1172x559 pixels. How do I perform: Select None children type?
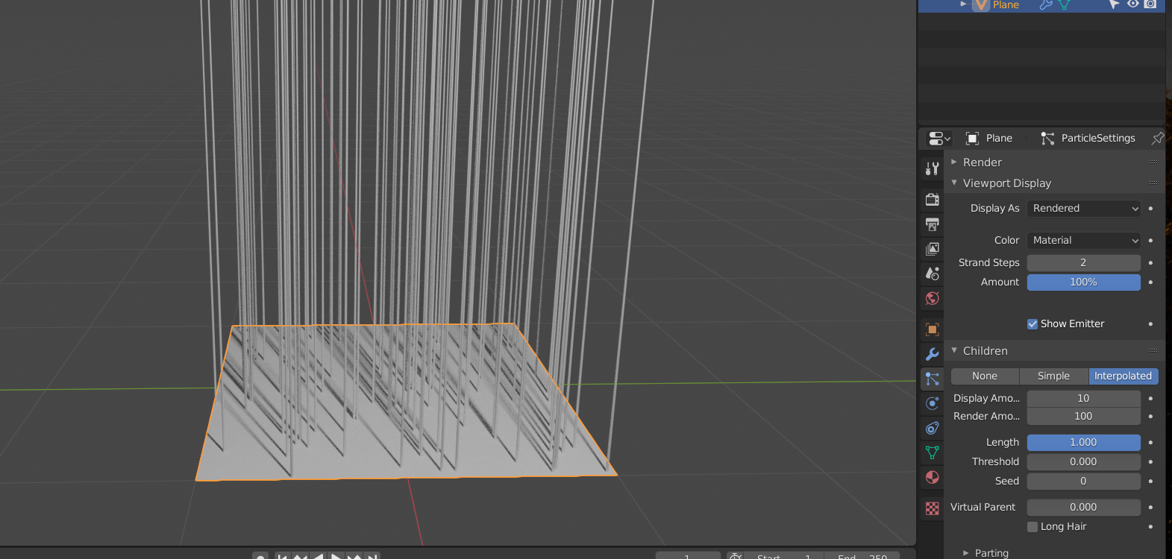click(x=985, y=376)
